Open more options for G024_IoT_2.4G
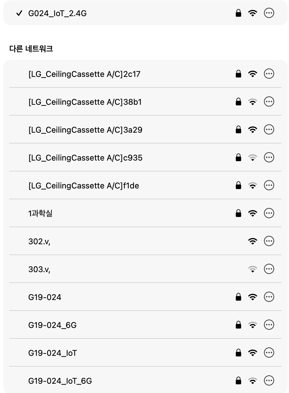Viewport: 289px width, 393px height. tap(269, 13)
